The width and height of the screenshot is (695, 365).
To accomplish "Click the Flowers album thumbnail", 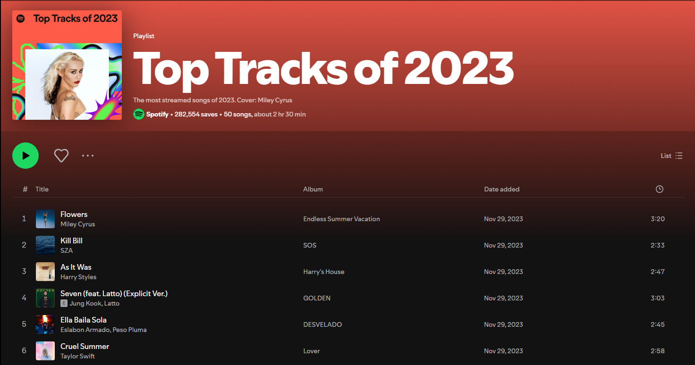I will pos(45,219).
